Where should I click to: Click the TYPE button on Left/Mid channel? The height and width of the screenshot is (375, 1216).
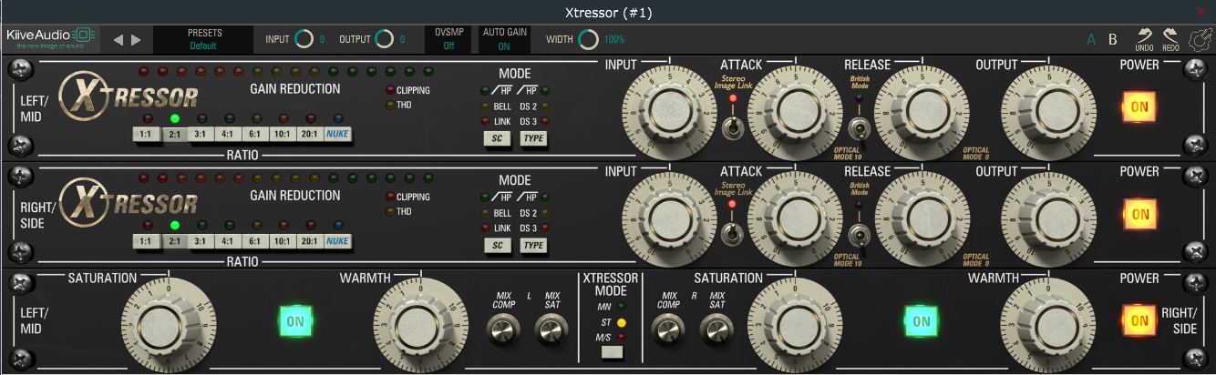(x=534, y=138)
